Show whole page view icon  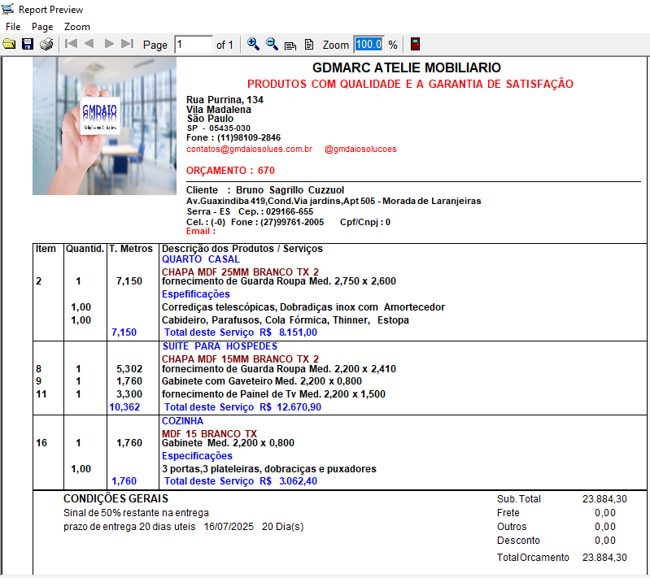[309, 45]
